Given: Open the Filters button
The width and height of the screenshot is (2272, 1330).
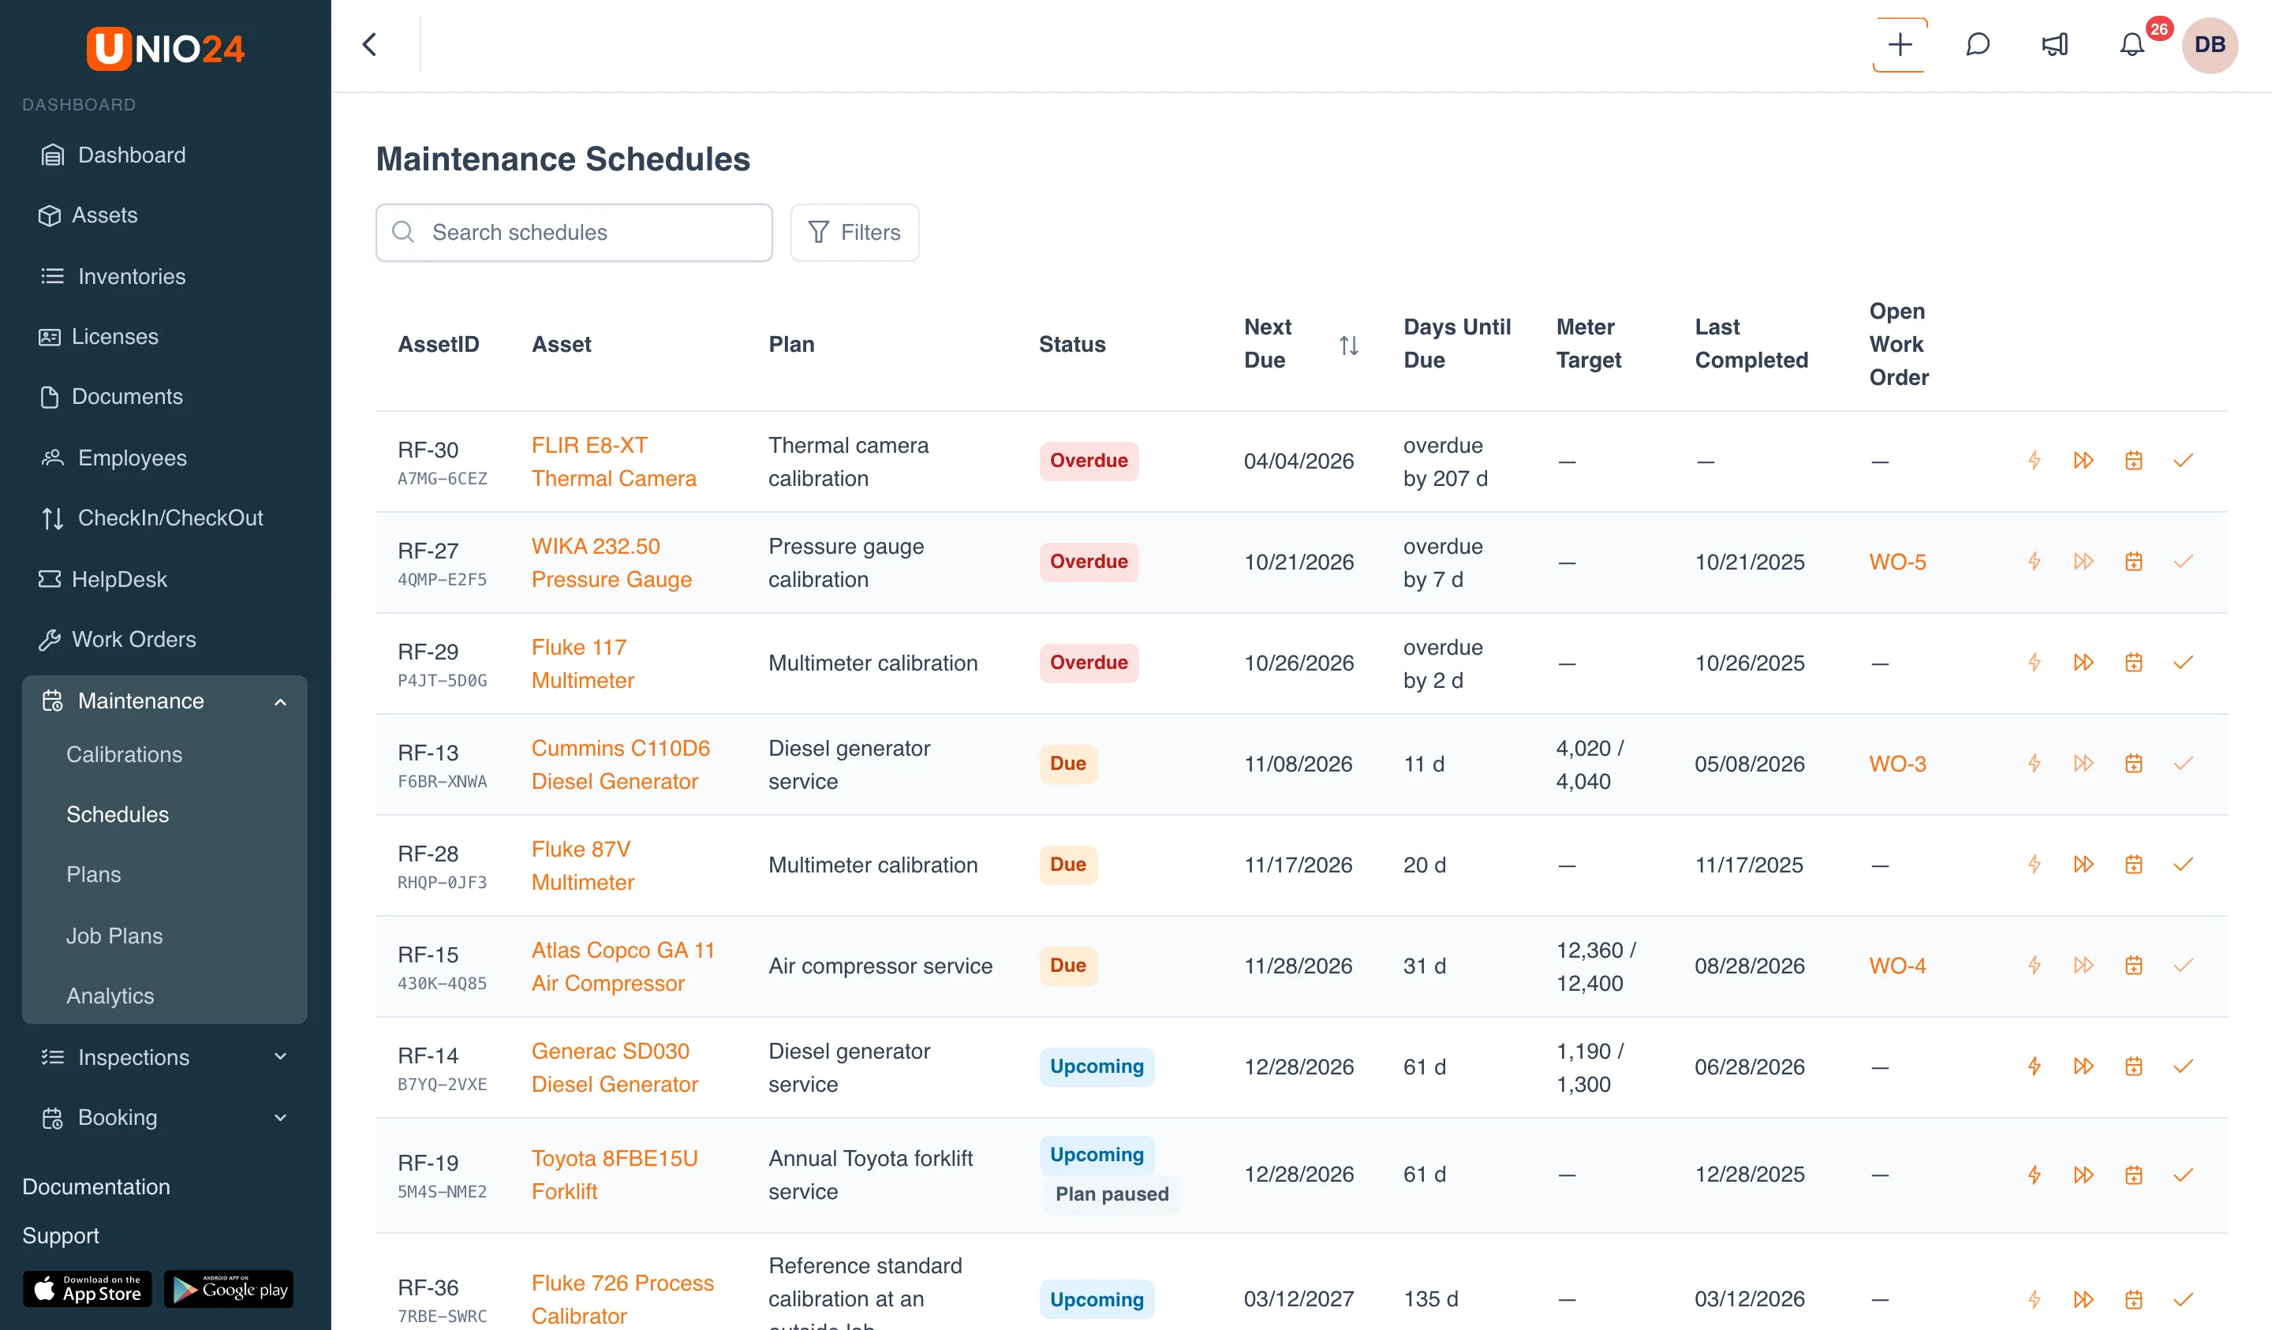Looking at the screenshot, I should point(854,233).
